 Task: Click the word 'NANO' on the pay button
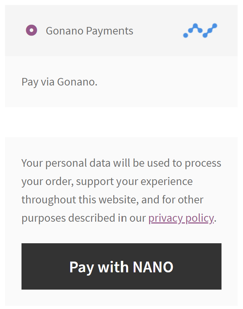(153, 267)
